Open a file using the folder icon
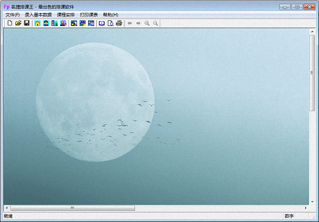This screenshot has height=222, width=319. (x=18, y=23)
